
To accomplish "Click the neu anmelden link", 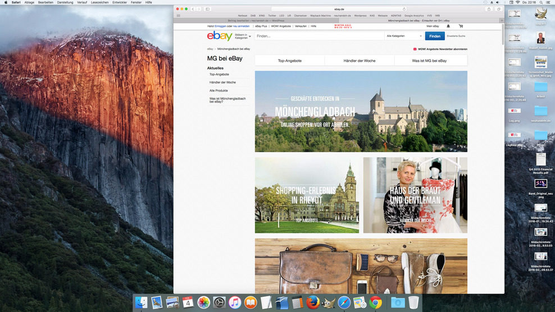I will (241, 26).
